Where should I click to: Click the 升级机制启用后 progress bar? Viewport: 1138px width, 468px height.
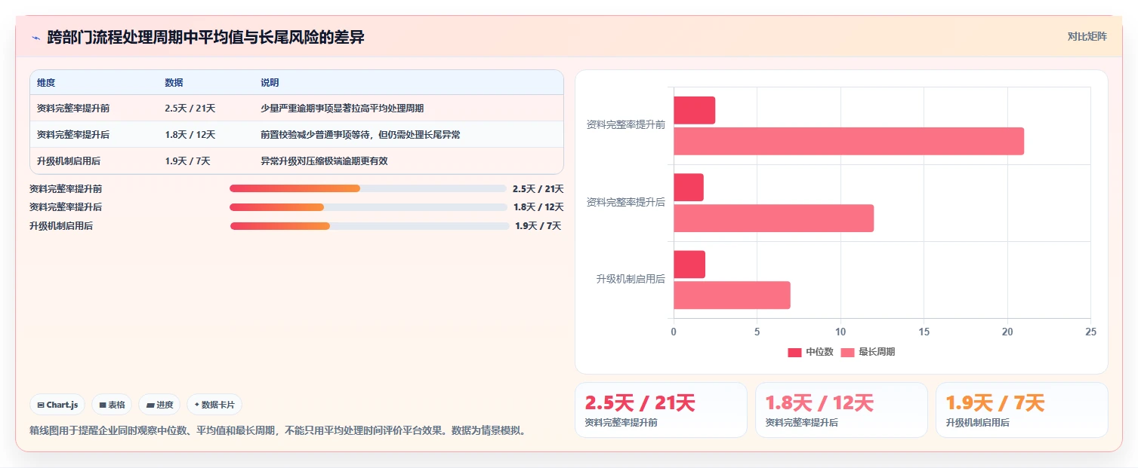(369, 225)
